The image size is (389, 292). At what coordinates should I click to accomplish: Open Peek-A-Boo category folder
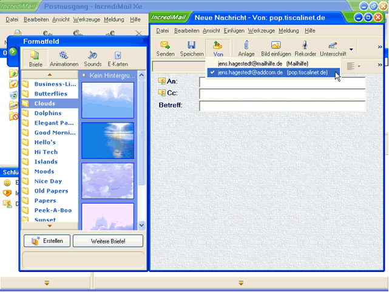coord(50,210)
